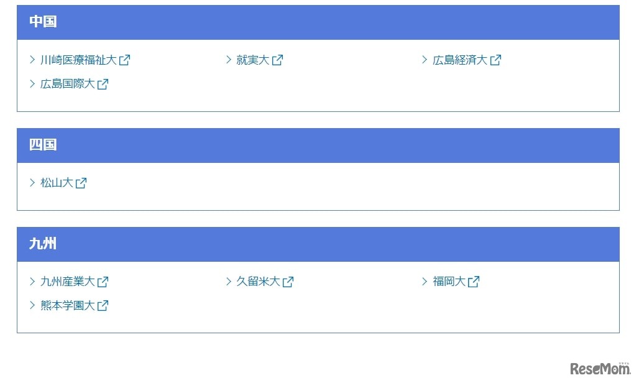Click external link icon beside 広島国際大
This screenshot has width=639, height=383.
[103, 84]
